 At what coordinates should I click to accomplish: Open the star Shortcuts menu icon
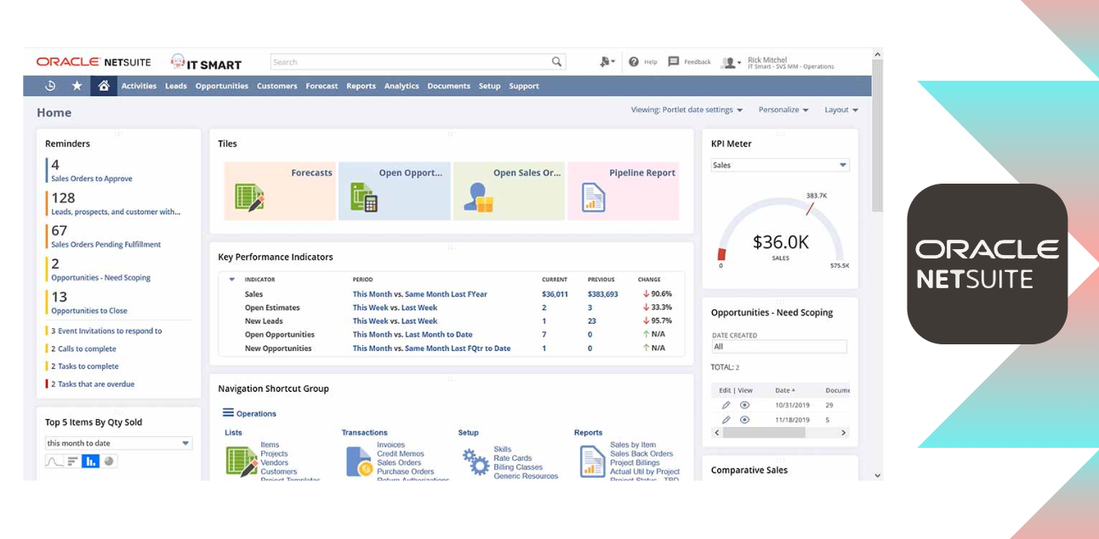coord(77,86)
